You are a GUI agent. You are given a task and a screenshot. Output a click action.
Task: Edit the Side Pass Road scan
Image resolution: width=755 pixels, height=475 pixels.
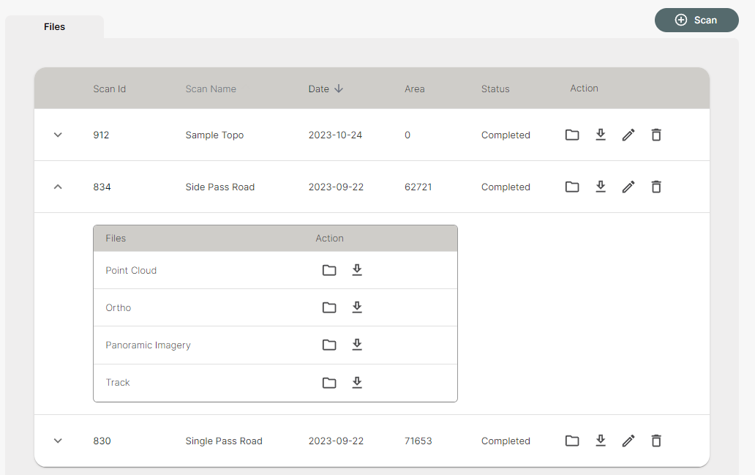tap(628, 187)
